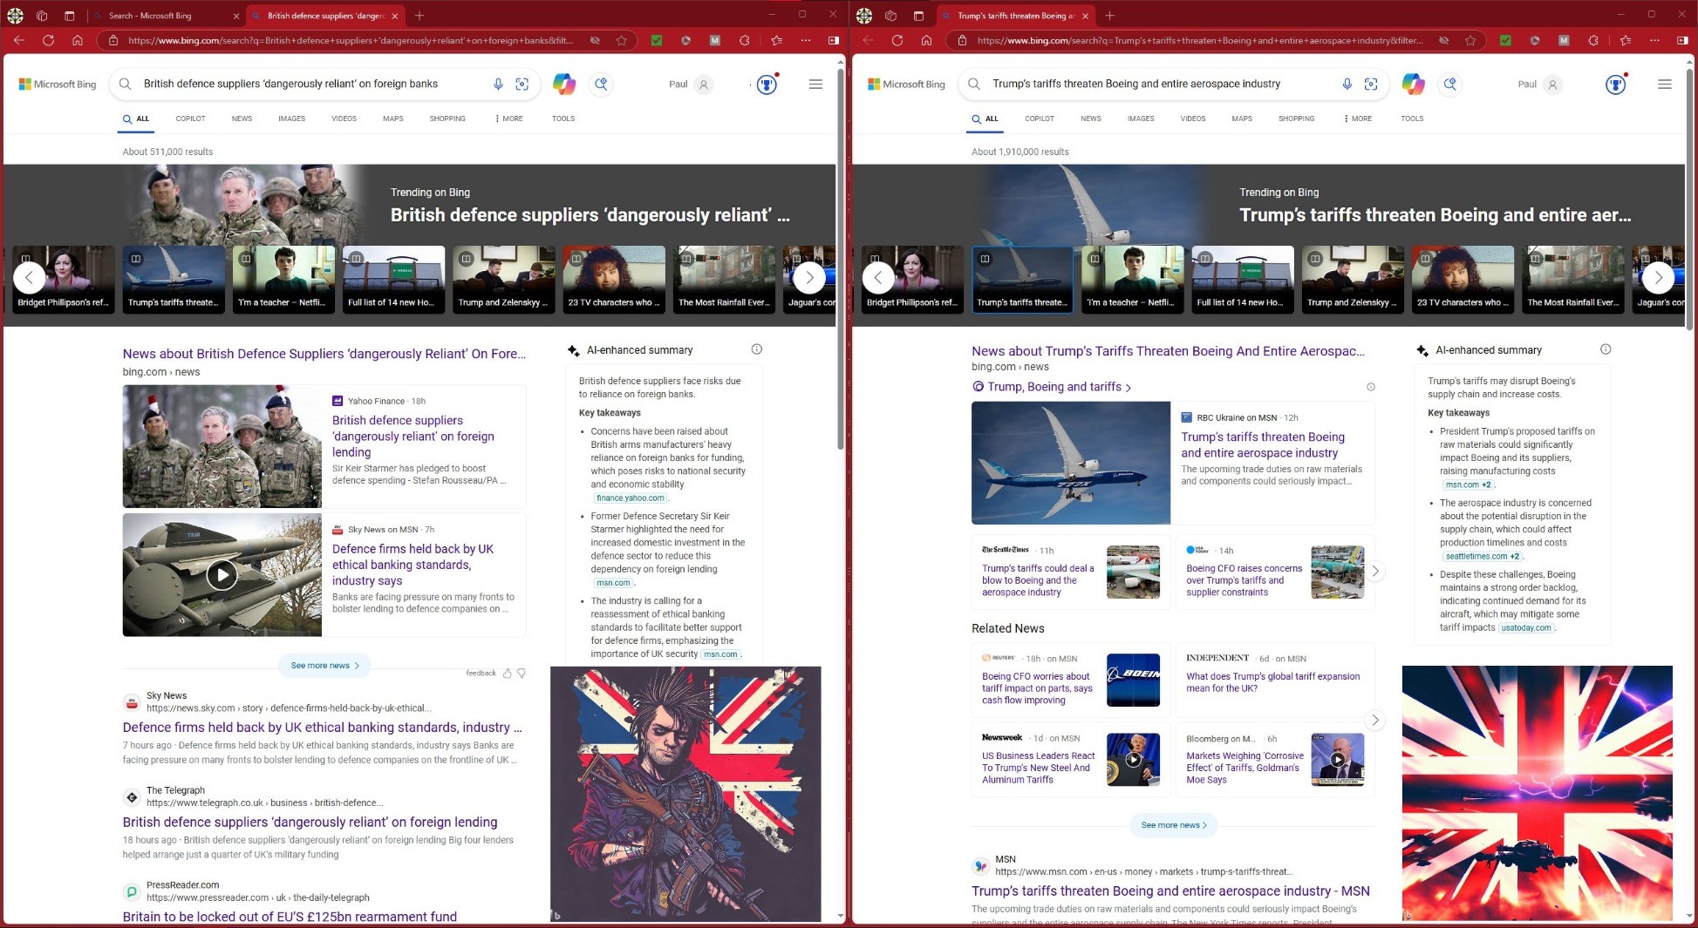Click visual search camera icon in left window
Image resolution: width=1698 pixels, height=928 pixels.
[522, 84]
